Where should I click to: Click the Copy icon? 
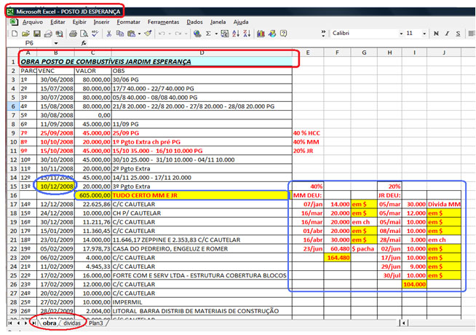pyautogui.click(x=120, y=33)
